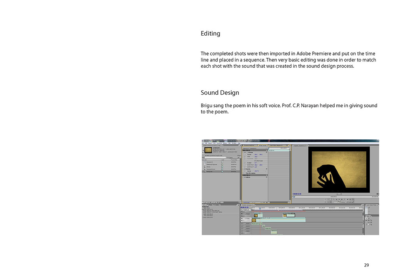The width and height of the screenshot is (396, 280).
Task: Select swing2.mov in the Project panel list
Action: point(221,171)
